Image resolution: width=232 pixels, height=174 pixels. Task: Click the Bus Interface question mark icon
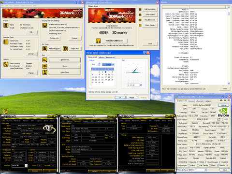pos(229,127)
